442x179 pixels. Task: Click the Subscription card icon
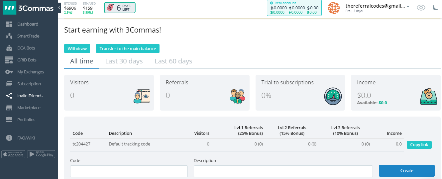pyautogui.click(x=9, y=84)
